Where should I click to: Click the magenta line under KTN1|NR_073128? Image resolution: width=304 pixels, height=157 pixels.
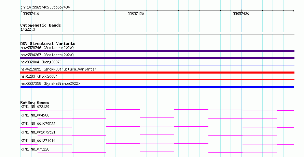[157, 152]
